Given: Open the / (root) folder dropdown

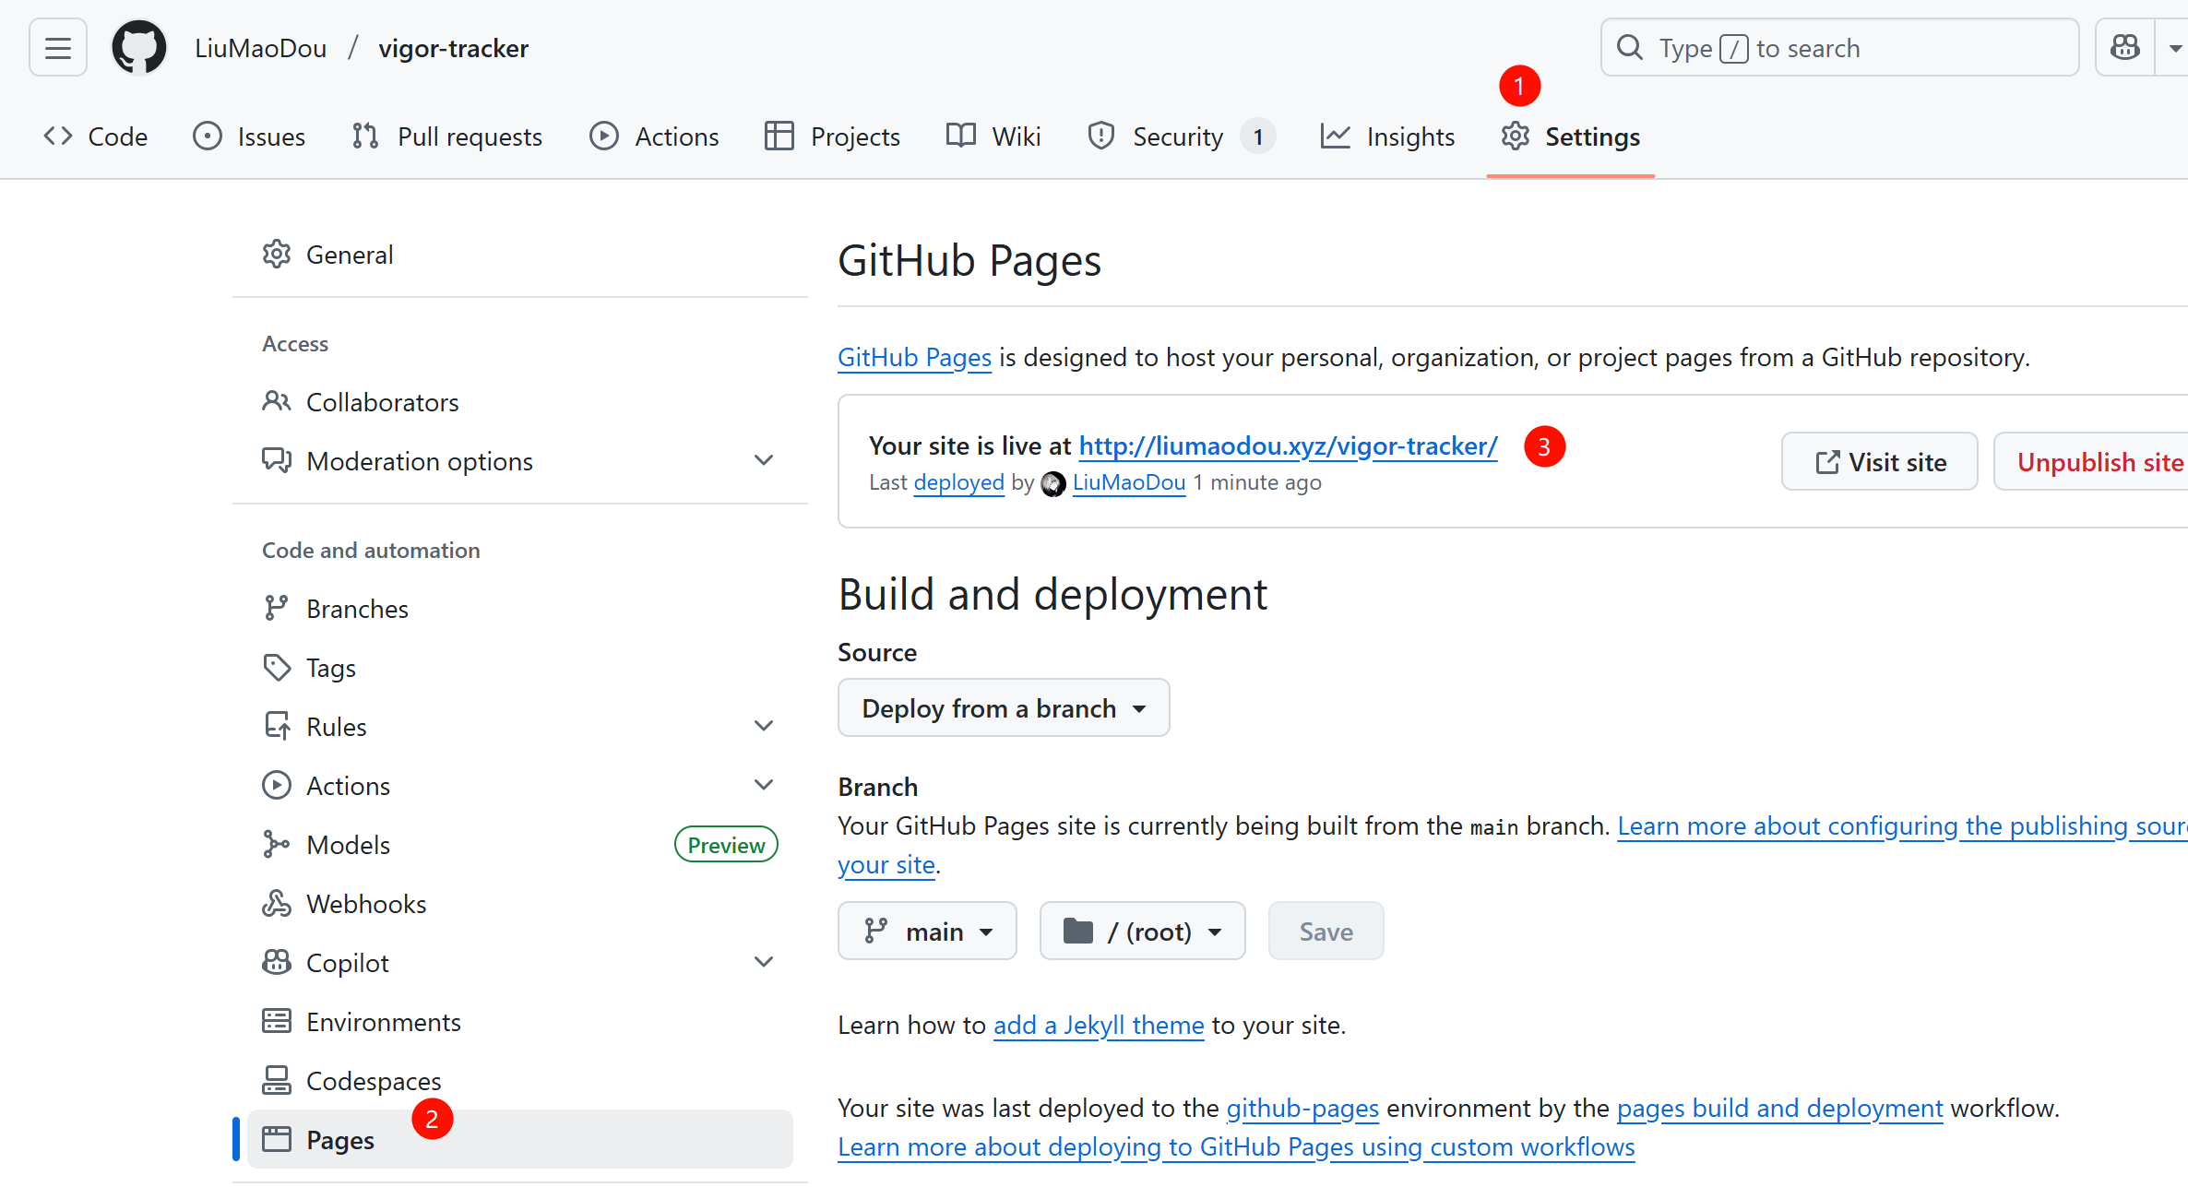Looking at the screenshot, I should point(1142,932).
